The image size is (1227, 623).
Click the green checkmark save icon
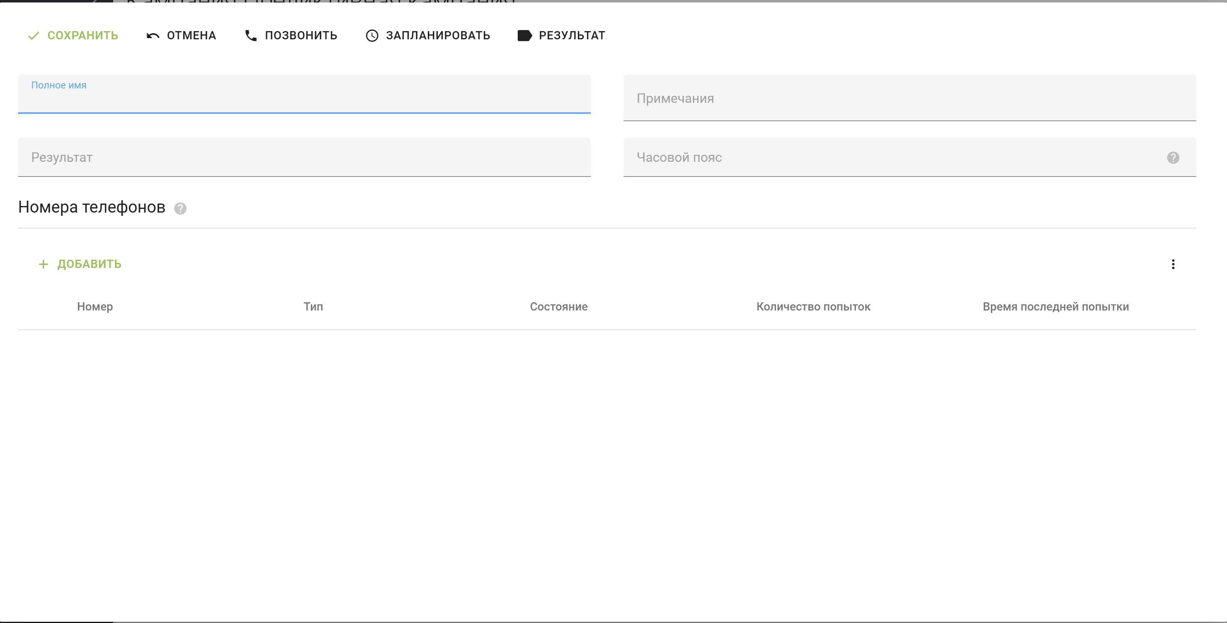click(x=33, y=36)
